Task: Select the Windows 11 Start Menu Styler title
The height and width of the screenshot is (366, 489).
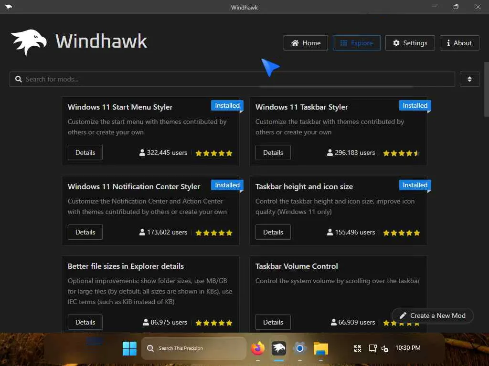Action: pyautogui.click(x=120, y=107)
